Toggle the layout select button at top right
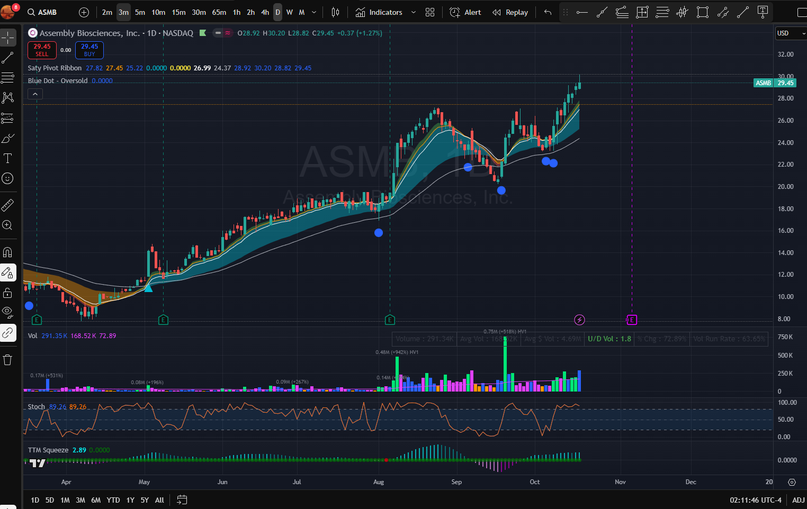This screenshot has height=509, width=807. coord(802,12)
